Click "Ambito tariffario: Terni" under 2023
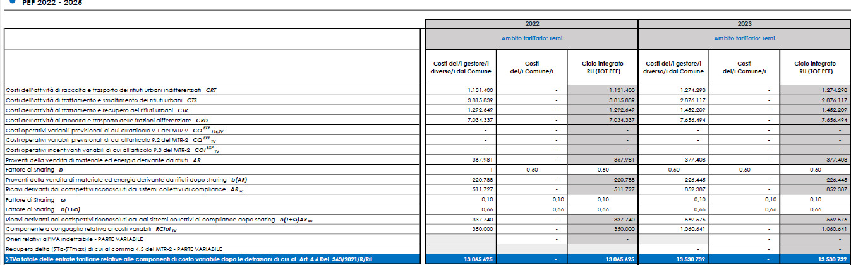 [x=744, y=38]
